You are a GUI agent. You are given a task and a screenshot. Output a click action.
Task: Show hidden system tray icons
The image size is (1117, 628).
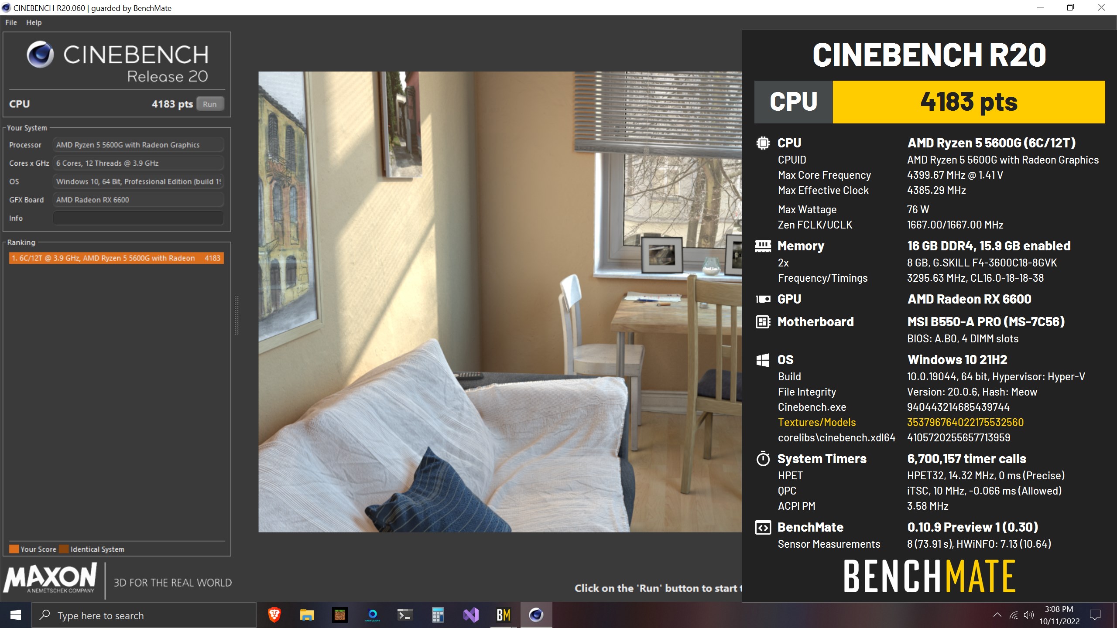pyautogui.click(x=997, y=615)
